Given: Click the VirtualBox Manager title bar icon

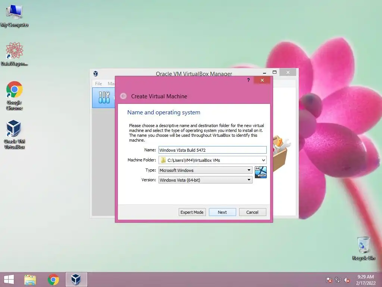Looking at the screenshot, I should 95,74.
